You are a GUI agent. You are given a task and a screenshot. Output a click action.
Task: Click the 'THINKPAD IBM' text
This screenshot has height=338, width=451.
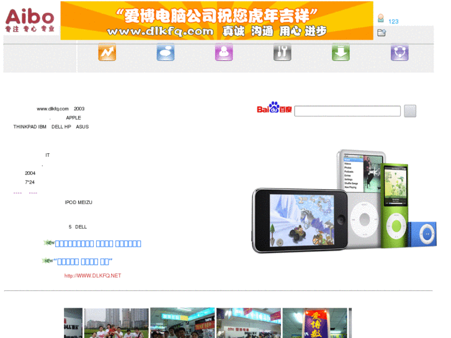pos(30,127)
